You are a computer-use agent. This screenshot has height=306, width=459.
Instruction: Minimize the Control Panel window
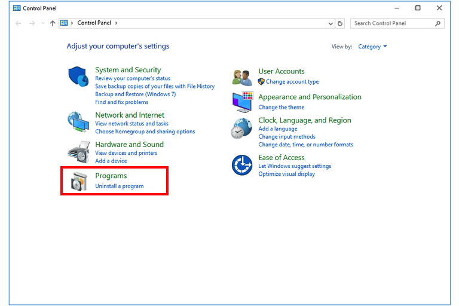[x=397, y=8]
